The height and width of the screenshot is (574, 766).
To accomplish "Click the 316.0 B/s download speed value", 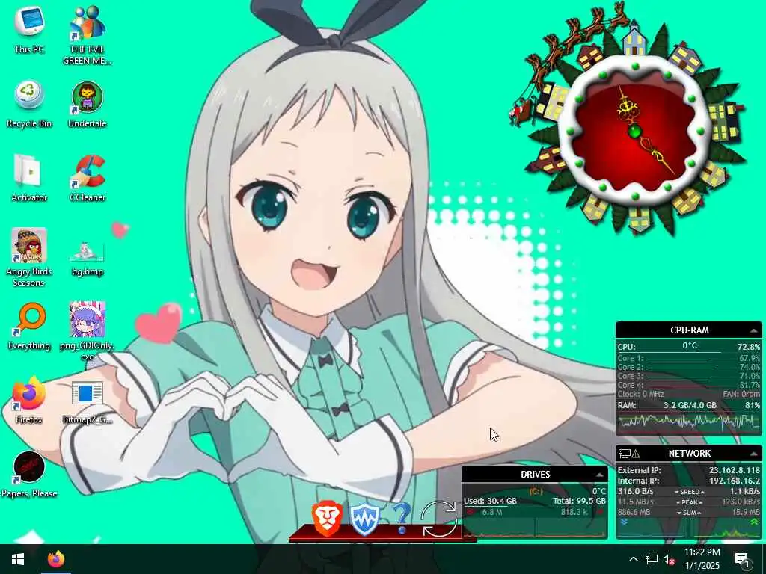I will 636,492.
